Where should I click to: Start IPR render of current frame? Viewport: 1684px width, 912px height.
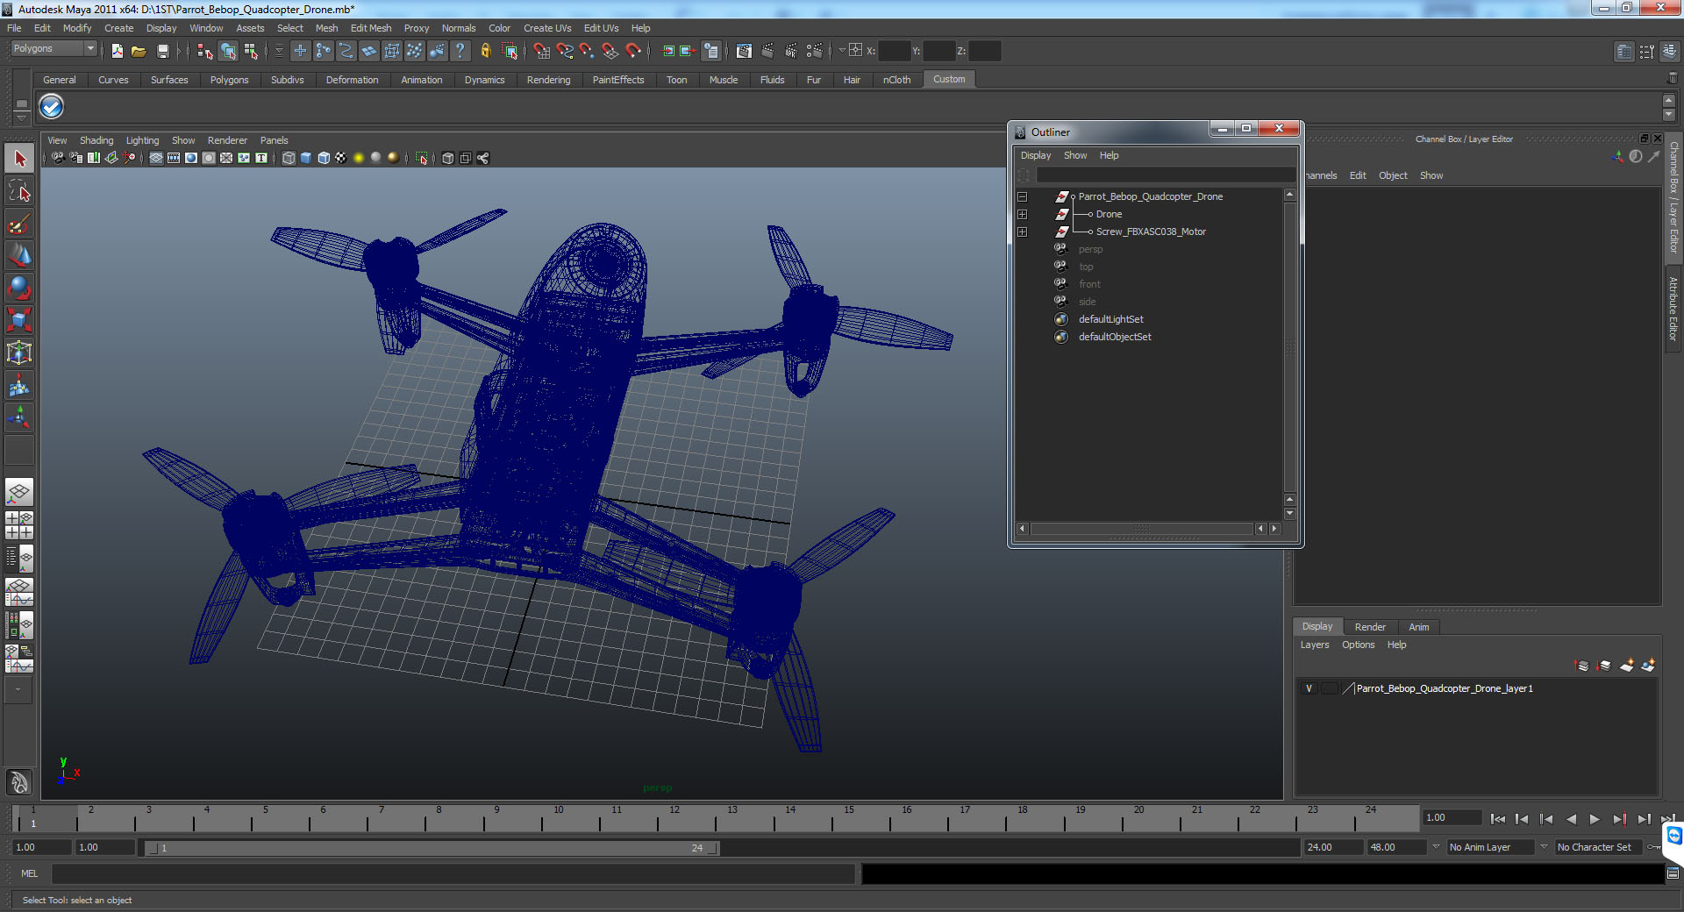click(x=791, y=51)
